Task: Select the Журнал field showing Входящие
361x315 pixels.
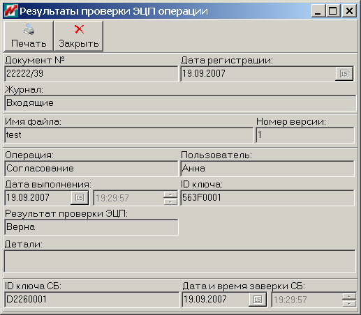Action: tap(180, 103)
